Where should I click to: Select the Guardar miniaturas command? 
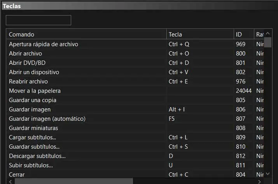coord(33,128)
